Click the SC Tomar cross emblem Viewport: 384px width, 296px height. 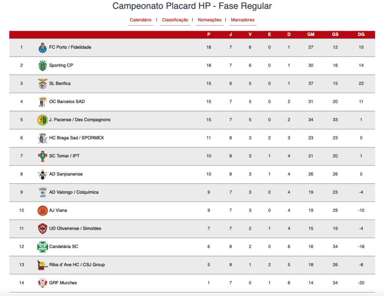43,156
